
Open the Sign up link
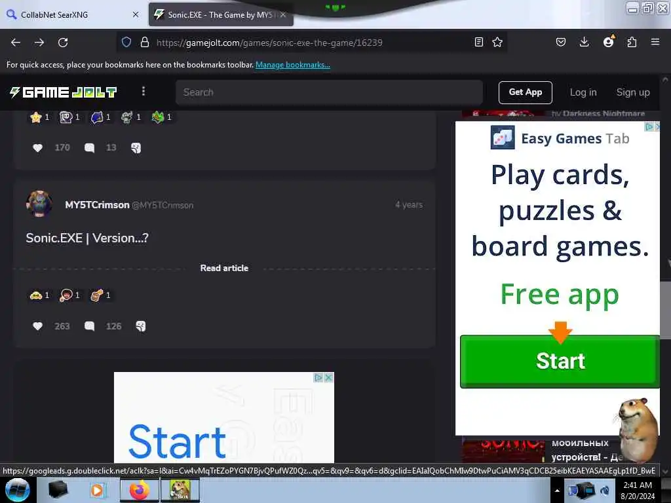(633, 92)
